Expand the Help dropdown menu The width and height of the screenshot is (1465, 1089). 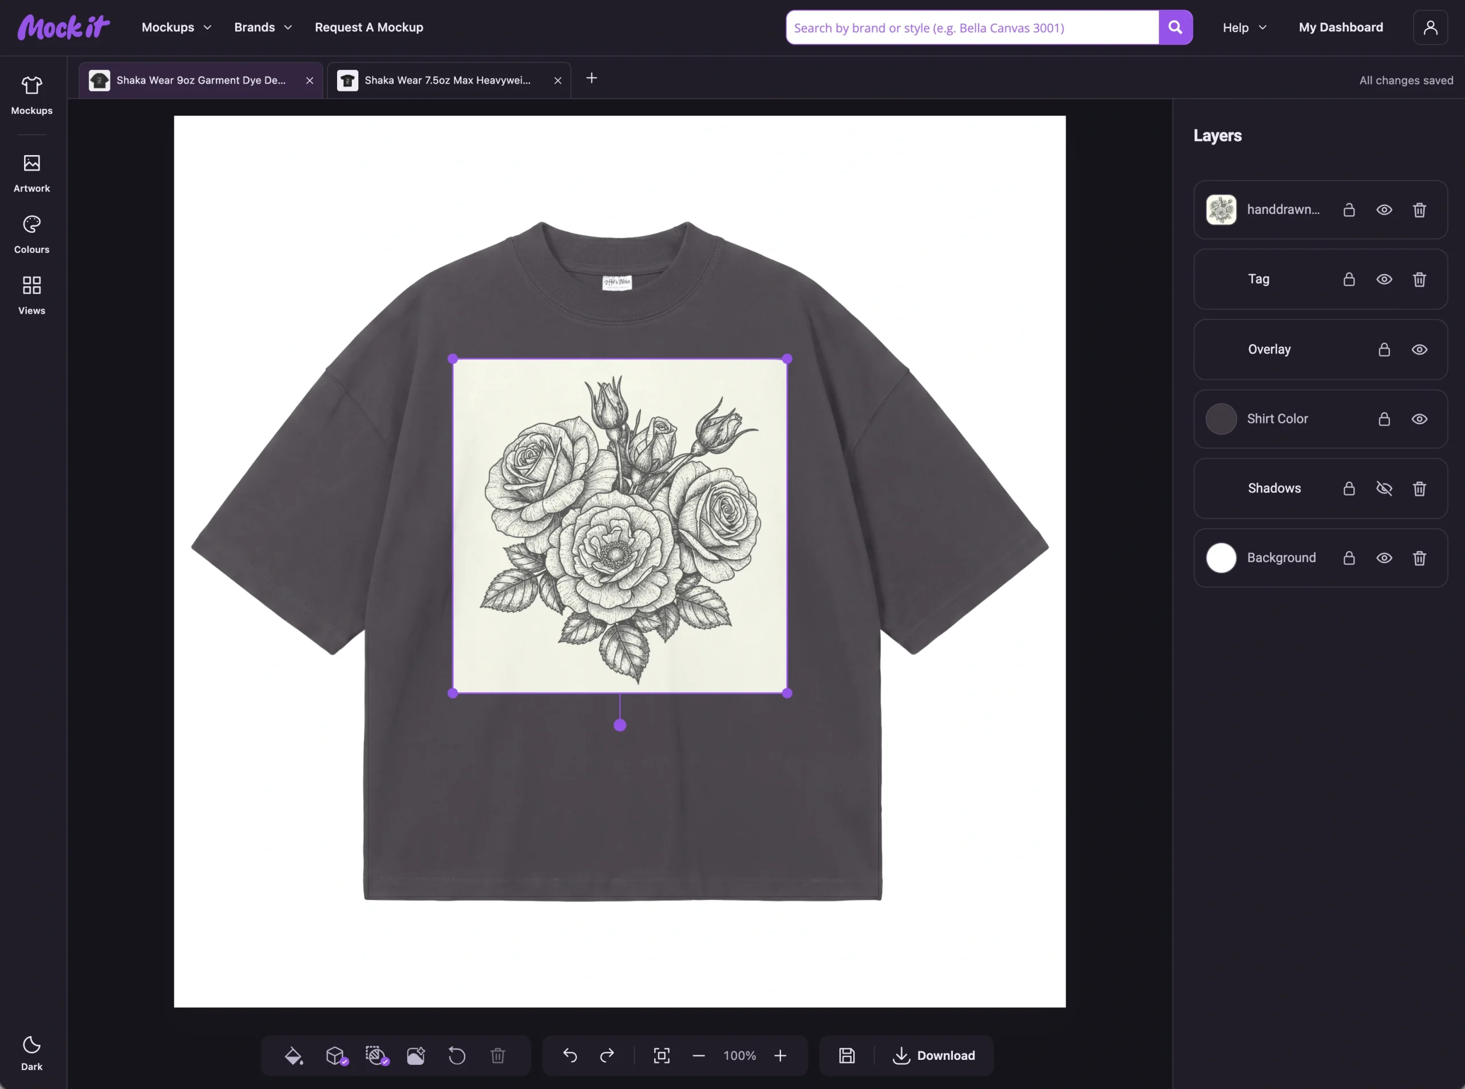[1244, 27]
